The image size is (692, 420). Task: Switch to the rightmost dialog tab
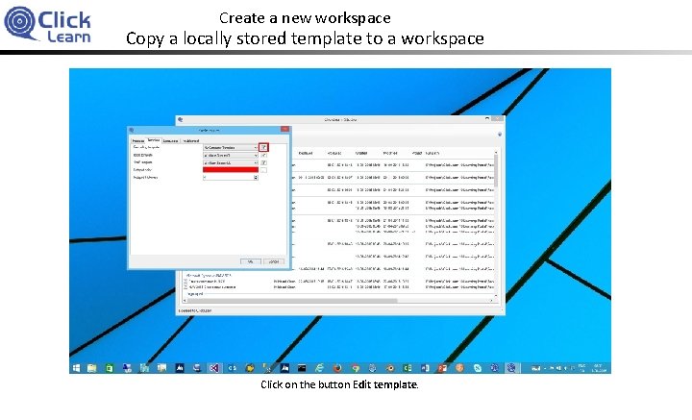tap(190, 140)
